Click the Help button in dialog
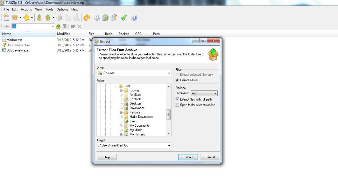 click(107, 157)
